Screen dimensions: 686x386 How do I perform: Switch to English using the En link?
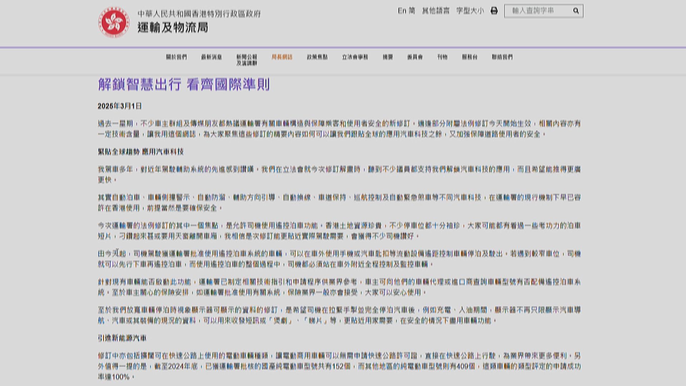coord(401,11)
